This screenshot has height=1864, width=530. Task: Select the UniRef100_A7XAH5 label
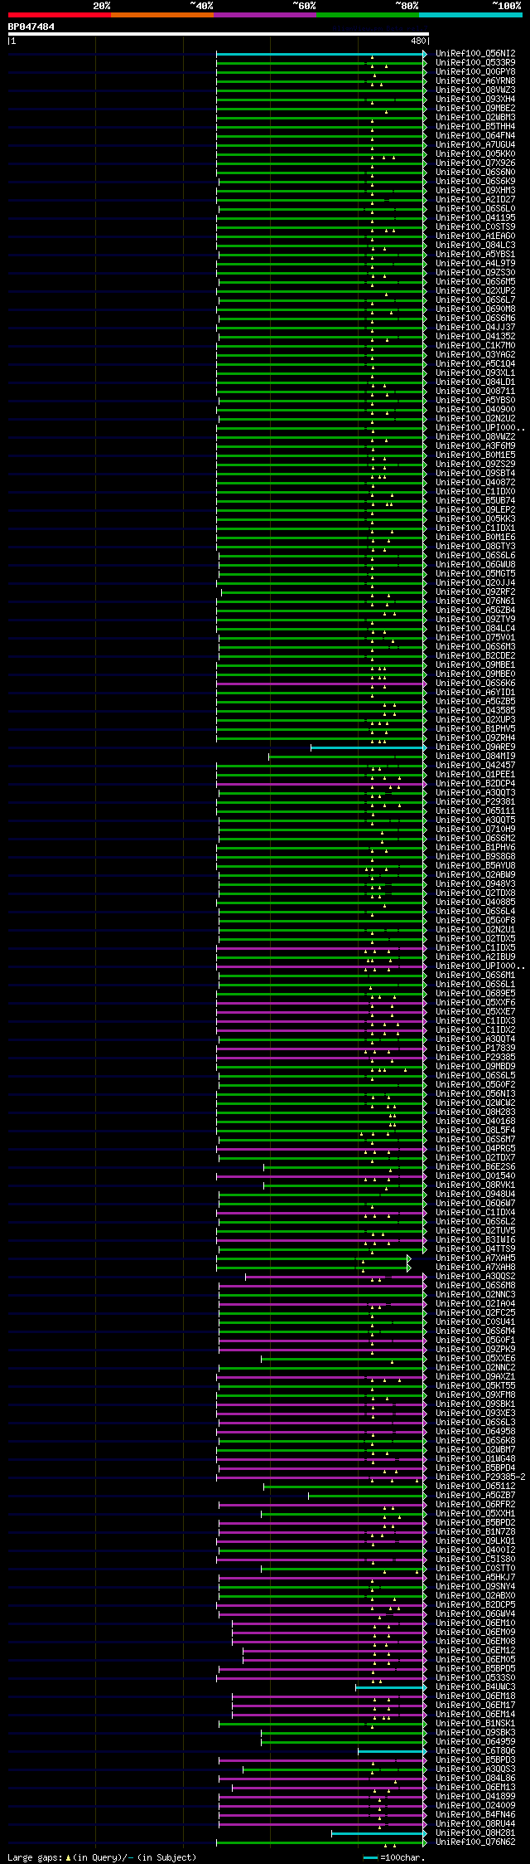[x=475, y=1258]
